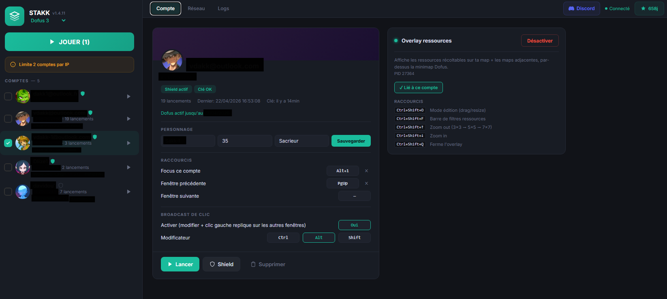Viewport: 667px width, 299px height.
Task: Click the 19 lancements text in the account card
Action: tap(176, 101)
